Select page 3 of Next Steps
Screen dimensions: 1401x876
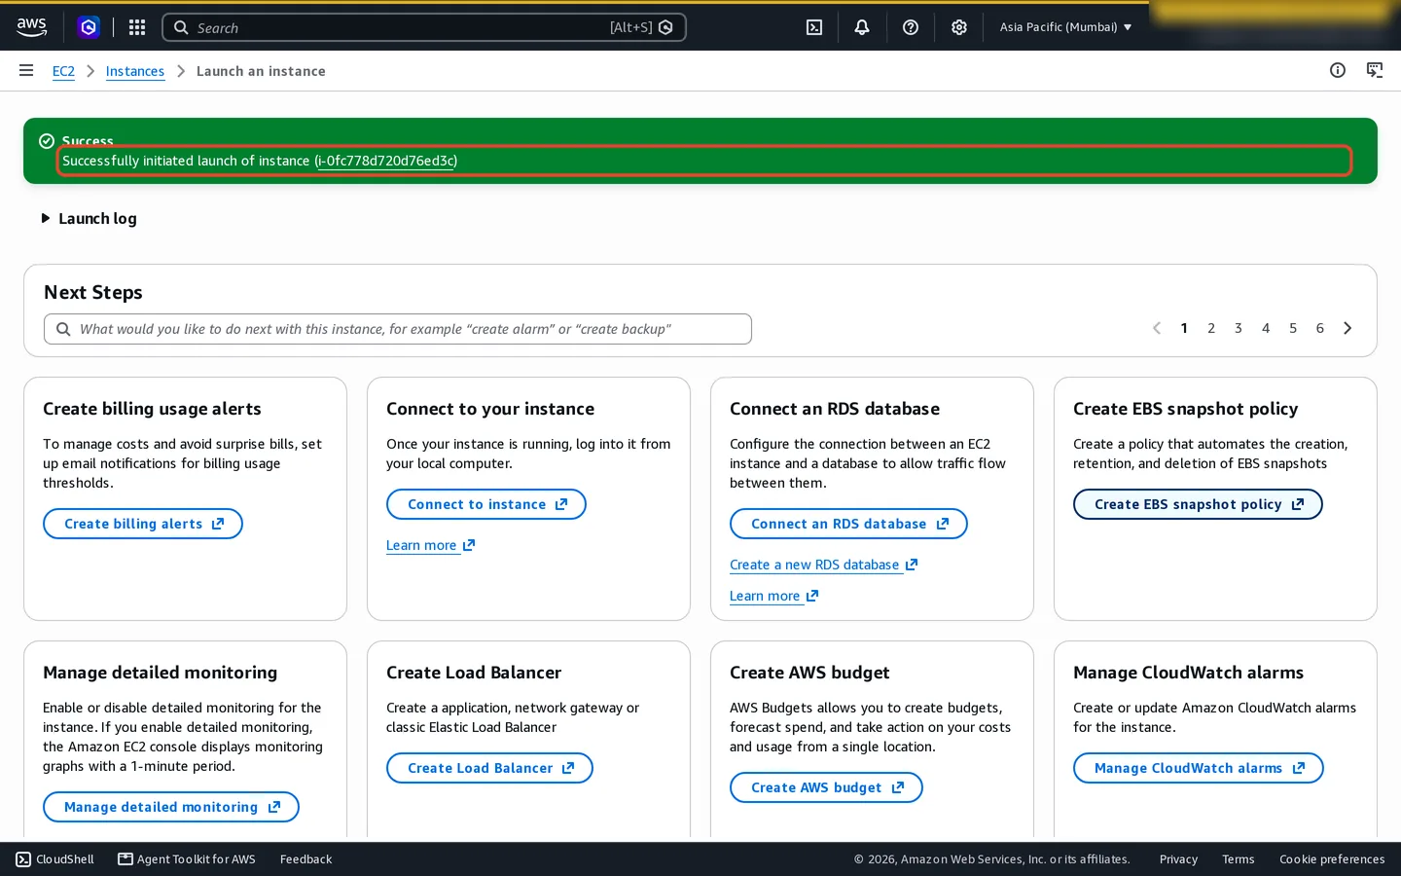[1239, 328]
